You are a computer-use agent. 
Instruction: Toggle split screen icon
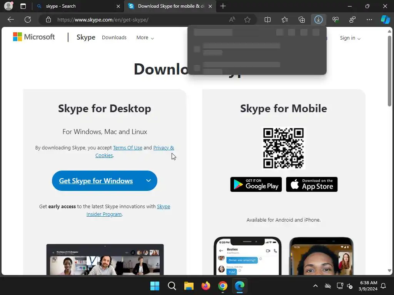(x=268, y=20)
